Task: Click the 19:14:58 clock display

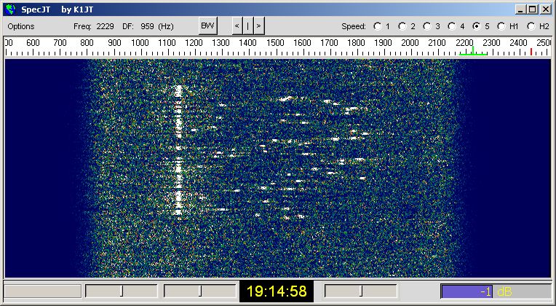Action: pos(277,291)
